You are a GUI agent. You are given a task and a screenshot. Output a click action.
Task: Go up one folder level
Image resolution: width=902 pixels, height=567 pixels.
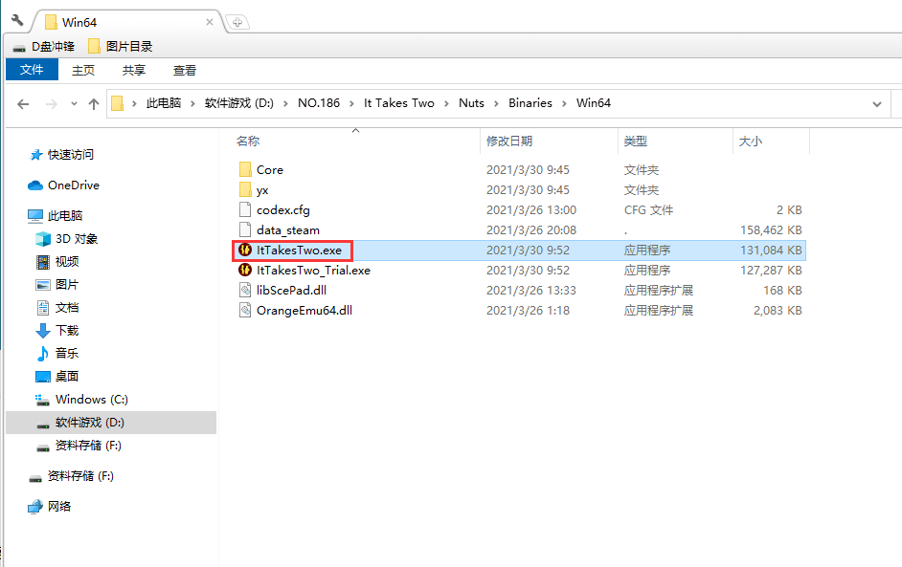pyautogui.click(x=93, y=104)
